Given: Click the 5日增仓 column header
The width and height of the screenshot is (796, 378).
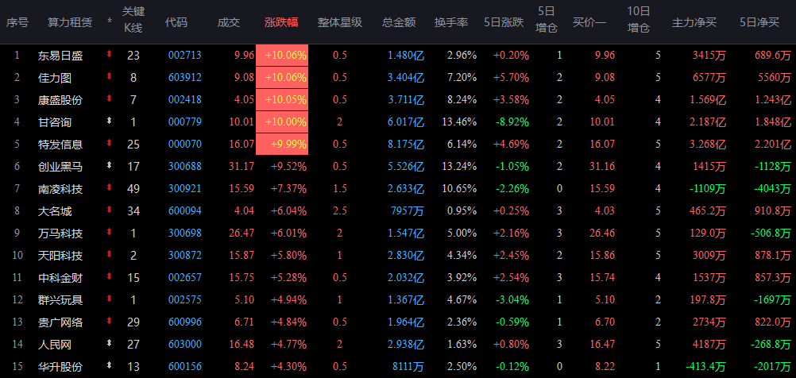Looking at the screenshot, I should pos(547,19).
